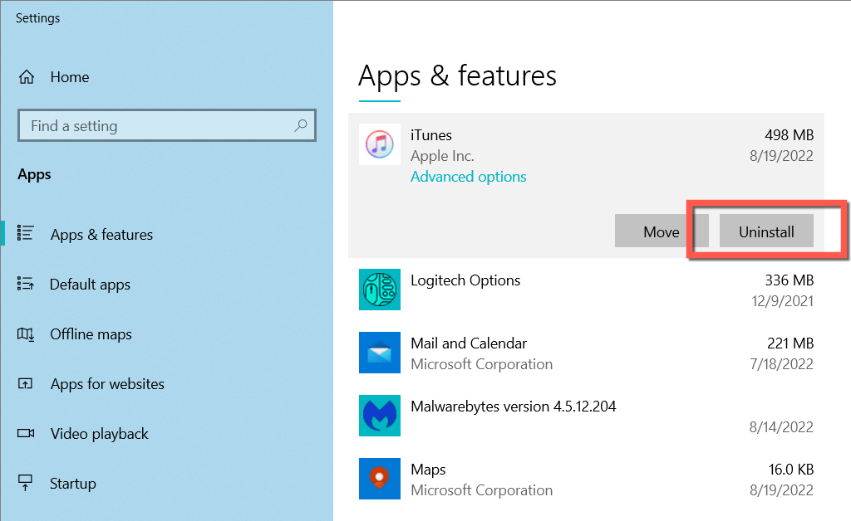
Task: Open Video playback settings
Action: tap(99, 434)
